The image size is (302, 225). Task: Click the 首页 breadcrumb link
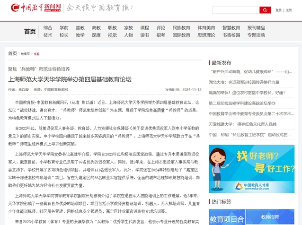pos(12,53)
